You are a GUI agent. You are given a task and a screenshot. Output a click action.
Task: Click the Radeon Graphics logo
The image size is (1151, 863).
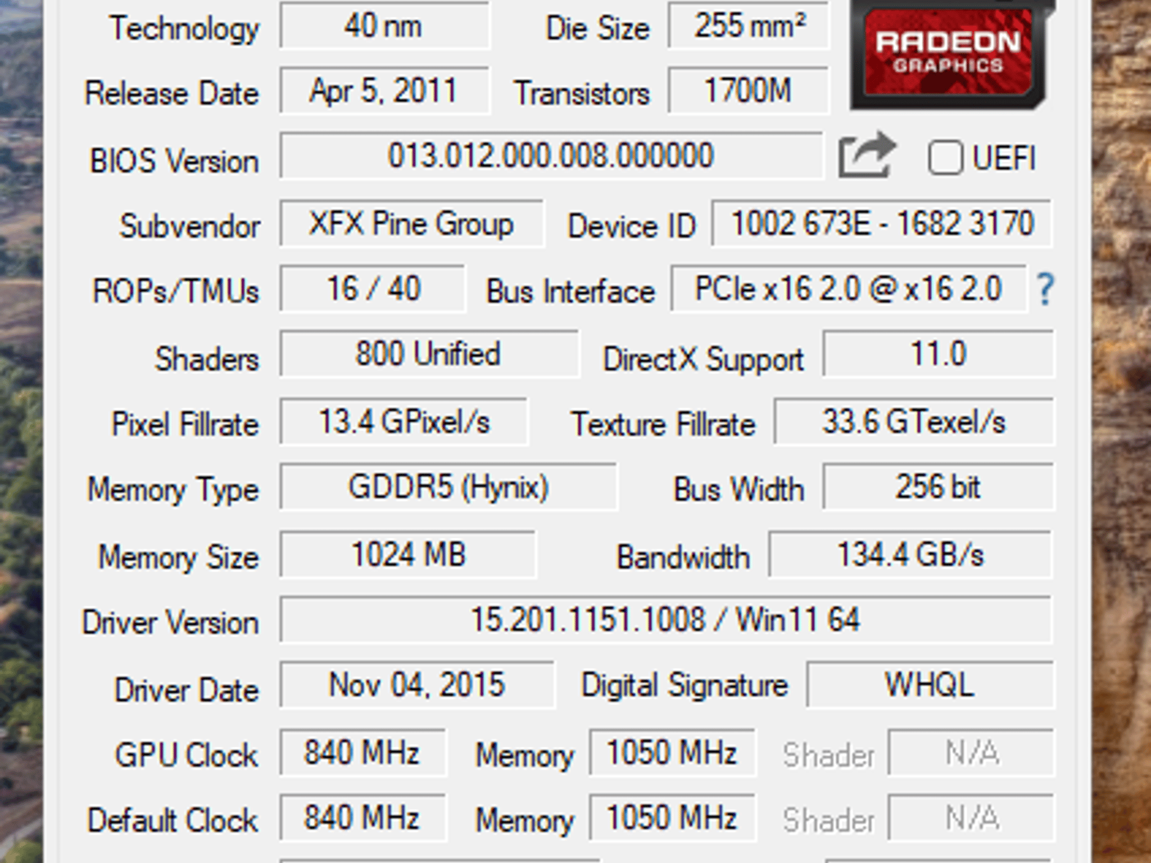pyautogui.click(x=949, y=55)
